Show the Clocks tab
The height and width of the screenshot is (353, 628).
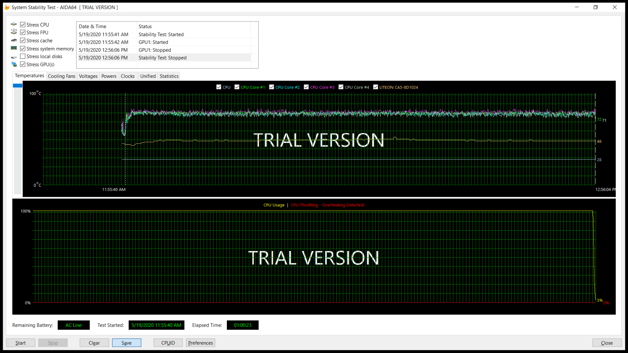point(128,76)
